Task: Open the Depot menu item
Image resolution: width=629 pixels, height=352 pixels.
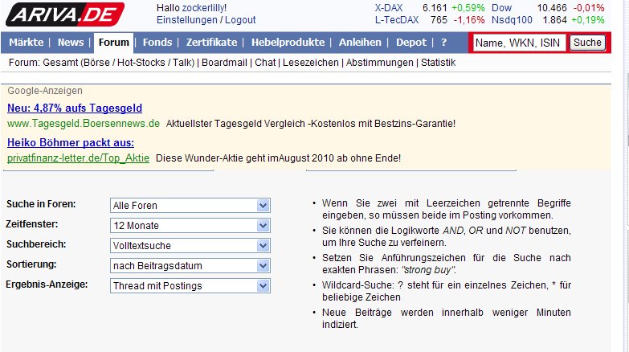Action: point(412,43)
